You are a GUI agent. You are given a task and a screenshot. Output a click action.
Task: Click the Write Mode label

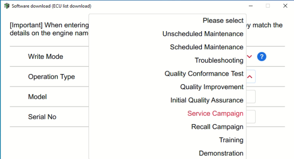pyautogui.click(x=46, y=56)
